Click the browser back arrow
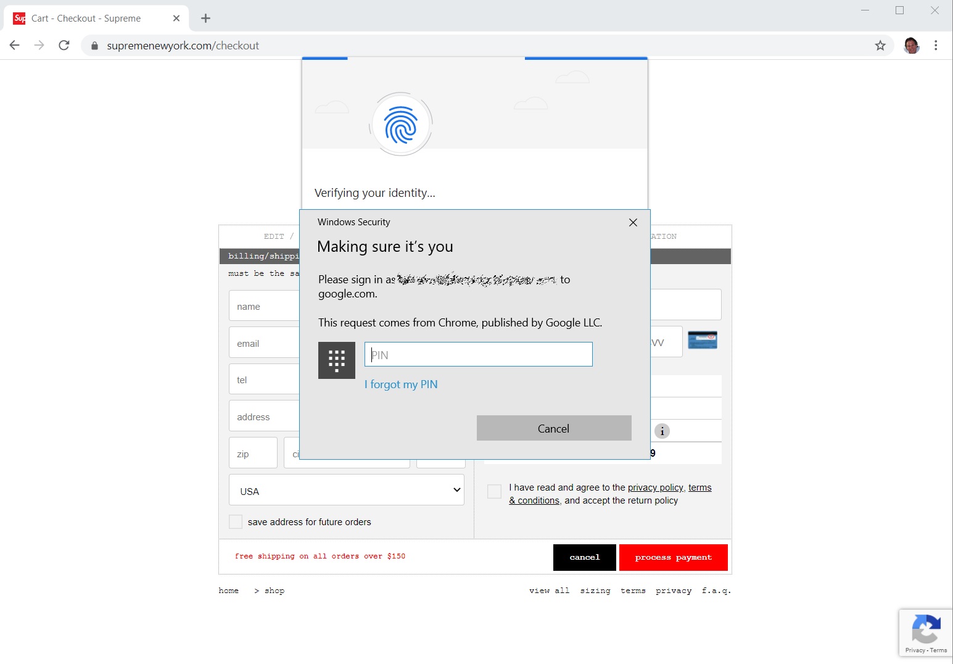953x664 pixels. 15,46
